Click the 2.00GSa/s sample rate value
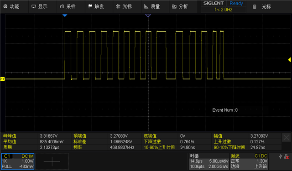 click(x=218, y=166)
